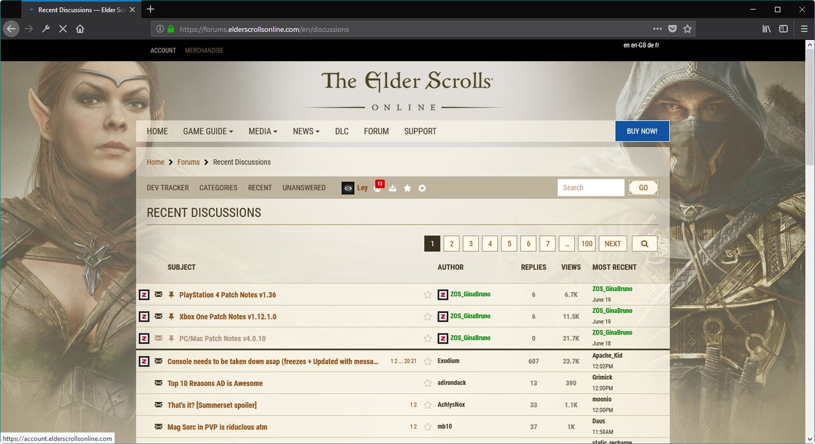Click the MERCHANDISE link in top bar
The height and width of the screenshot is (444, 815).
(x=204, y=50)
